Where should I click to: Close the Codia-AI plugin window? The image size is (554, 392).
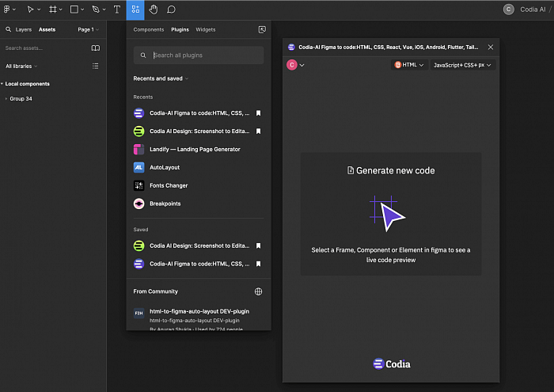click(x=491, y=47)
